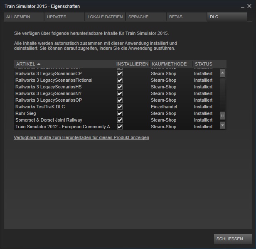
Task: Select Somerset & Dorset Joint Railway entry
Action: (116, 120)
